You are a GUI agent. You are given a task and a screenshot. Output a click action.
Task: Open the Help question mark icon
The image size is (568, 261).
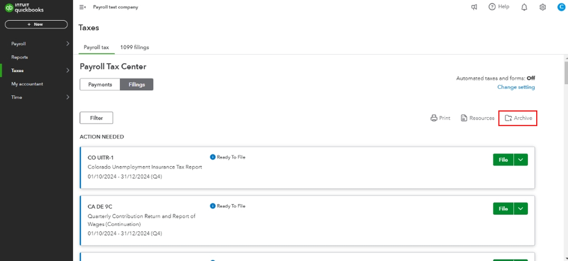point(492,7)
